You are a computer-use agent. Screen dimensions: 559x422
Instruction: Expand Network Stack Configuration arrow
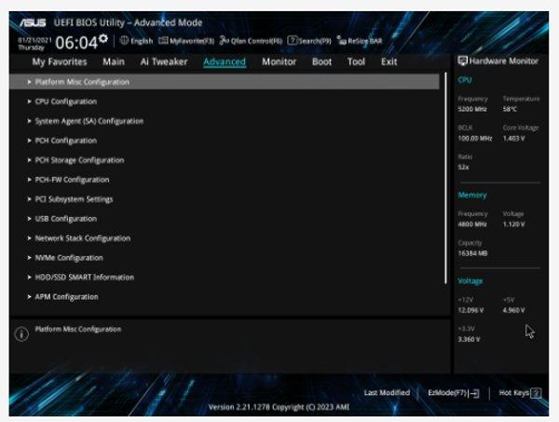[29, 238]
